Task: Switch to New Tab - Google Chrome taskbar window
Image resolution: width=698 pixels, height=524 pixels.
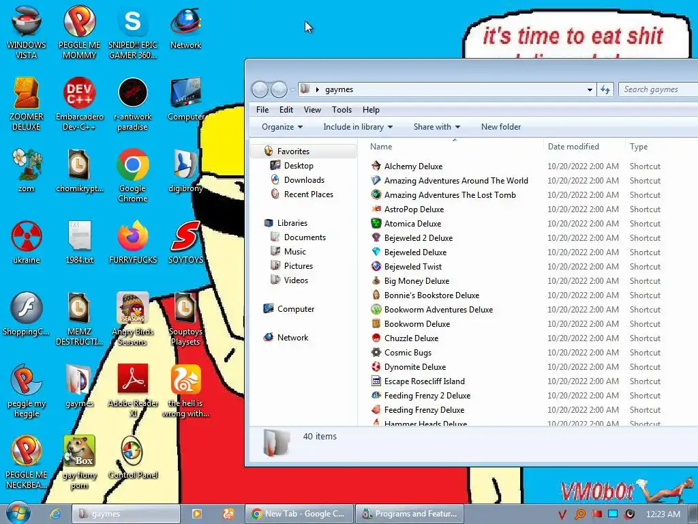Action: pyautogui.click(x=299, y=514)
